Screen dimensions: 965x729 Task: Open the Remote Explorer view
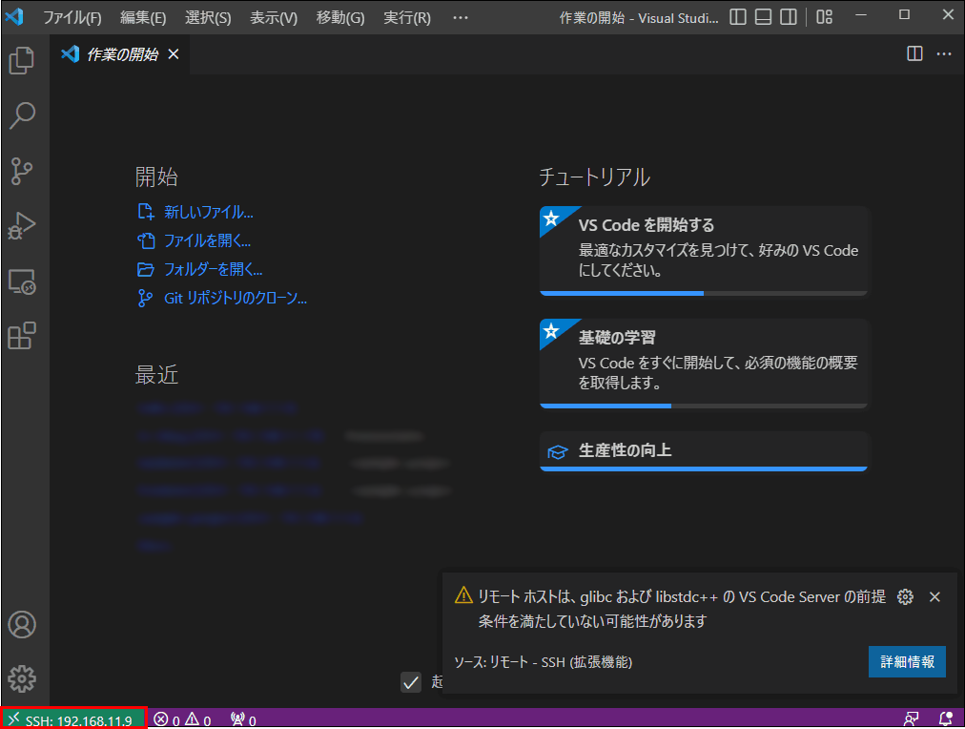[x=22, y=281]
